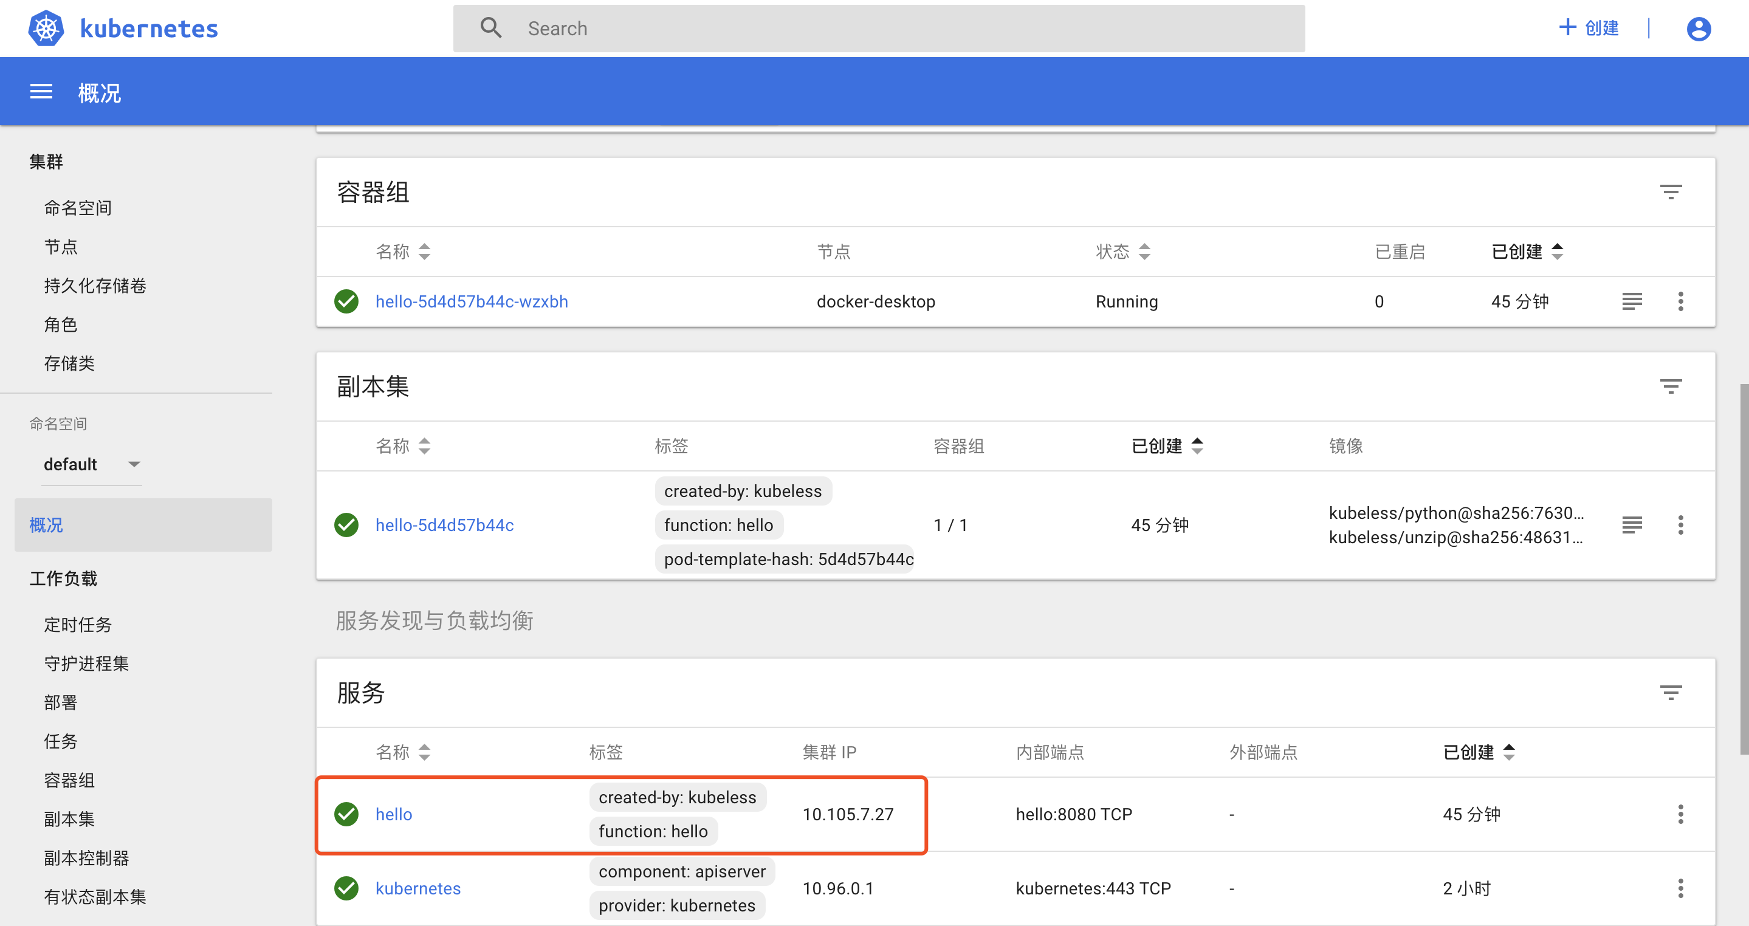The width and height of the screenshot is (1749, 926).
Task: Click the page vertical scrollbar
Action: click(x=1744, y=569)
